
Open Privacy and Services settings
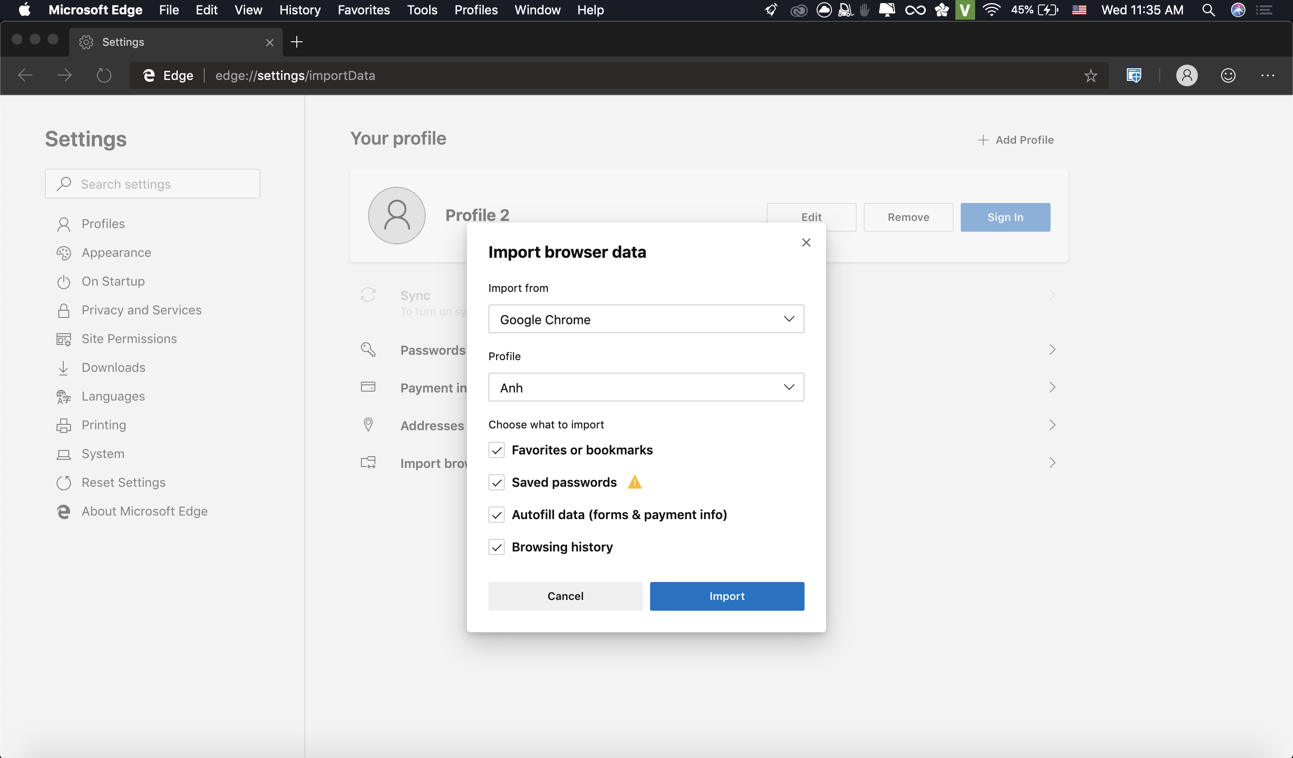pos(141,310)
